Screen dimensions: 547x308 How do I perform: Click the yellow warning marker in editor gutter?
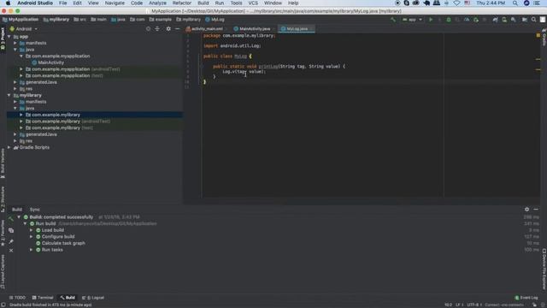click(538, 35)
